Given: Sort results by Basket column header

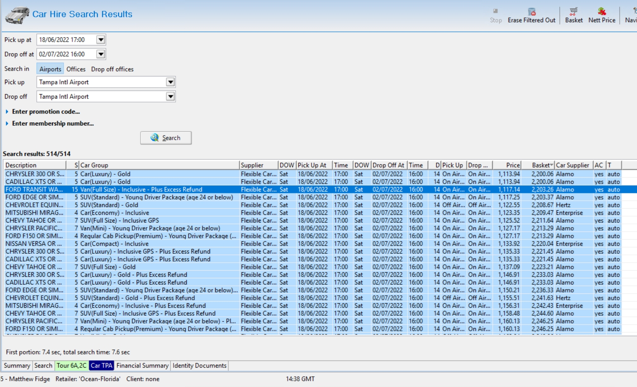Looking at the screenshot, I should tap(540, 165).
